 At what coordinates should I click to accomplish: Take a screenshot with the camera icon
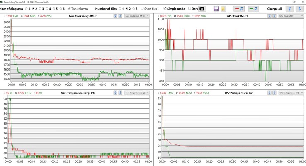click(x=202, y=9)
